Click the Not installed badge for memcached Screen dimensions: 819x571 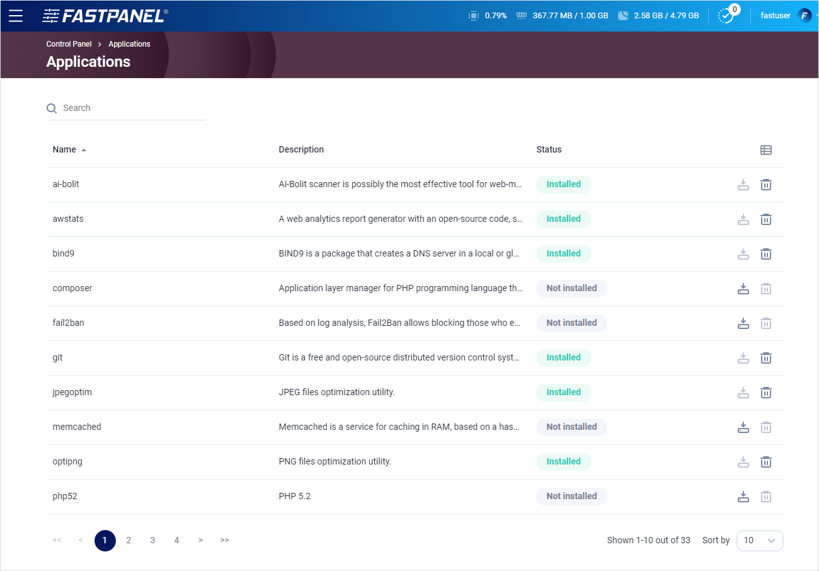coord(571,427)
